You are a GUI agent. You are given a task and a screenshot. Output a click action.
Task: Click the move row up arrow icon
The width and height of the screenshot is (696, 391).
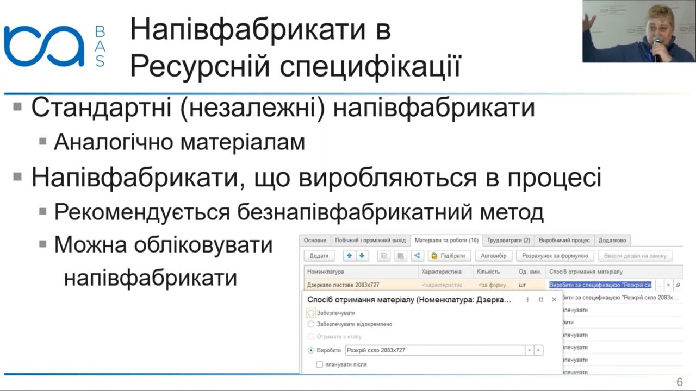pyautogui.click(x=349, y=256)
